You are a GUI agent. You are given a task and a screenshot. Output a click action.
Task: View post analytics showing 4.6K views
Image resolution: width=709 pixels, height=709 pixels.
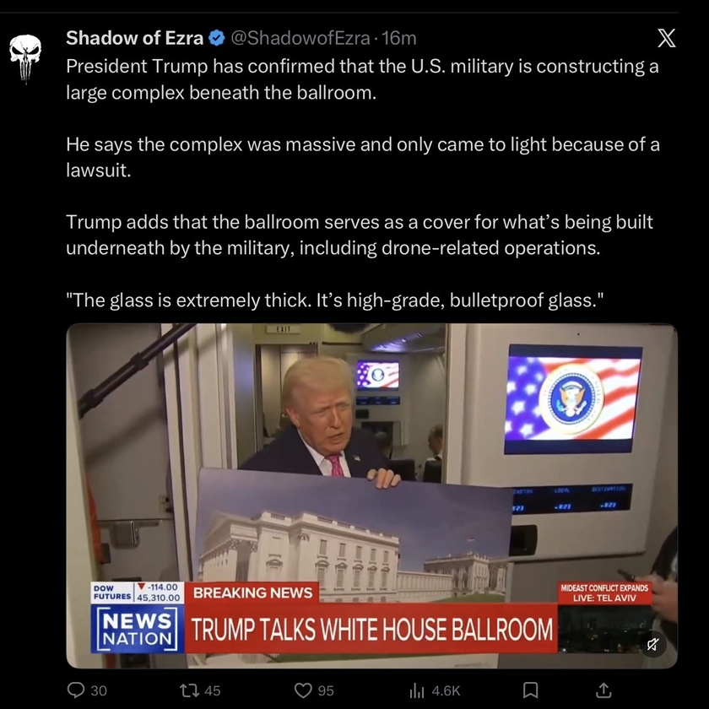coord(435,690)
